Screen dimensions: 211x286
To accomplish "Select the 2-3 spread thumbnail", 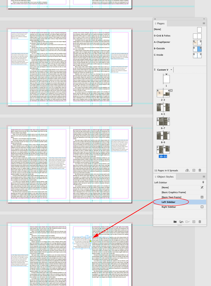I will pos(163,93).
